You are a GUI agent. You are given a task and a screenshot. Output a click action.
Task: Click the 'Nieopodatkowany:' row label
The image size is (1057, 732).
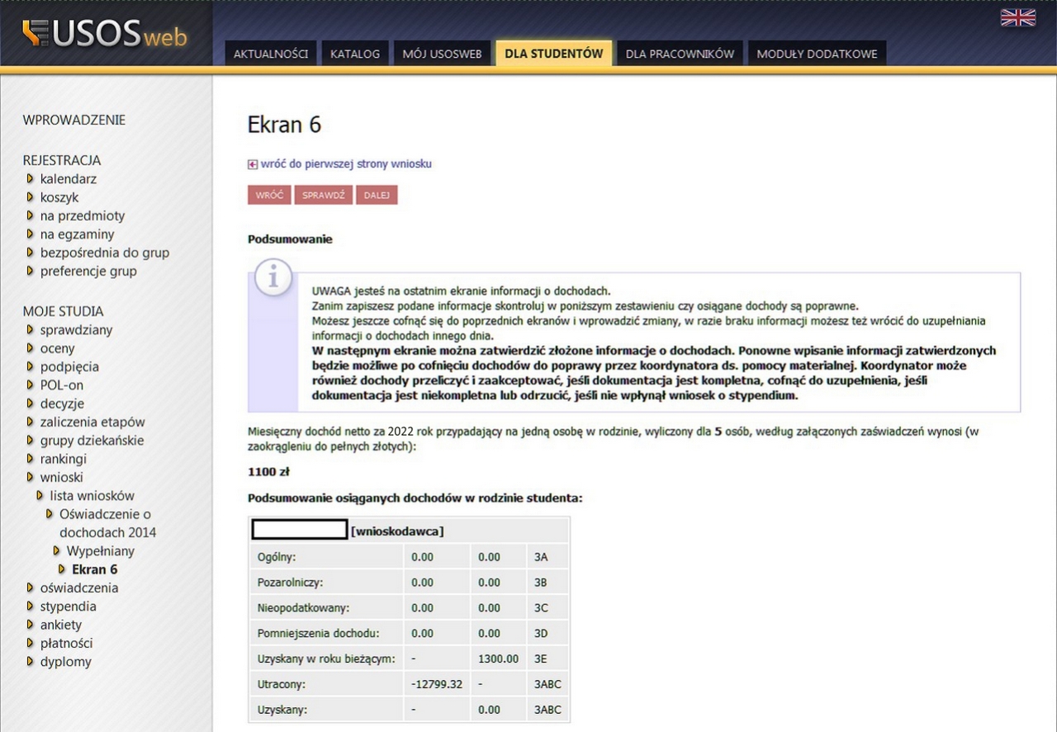[x=304, y=608]
